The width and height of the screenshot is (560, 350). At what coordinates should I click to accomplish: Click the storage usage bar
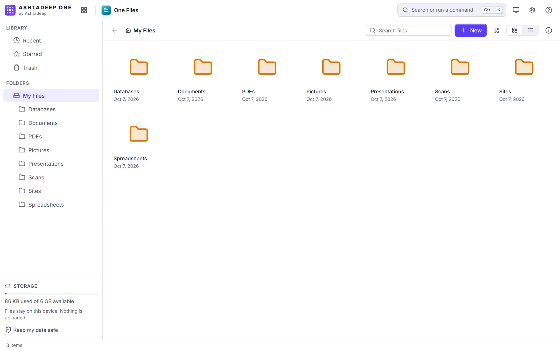pos(51,293)
